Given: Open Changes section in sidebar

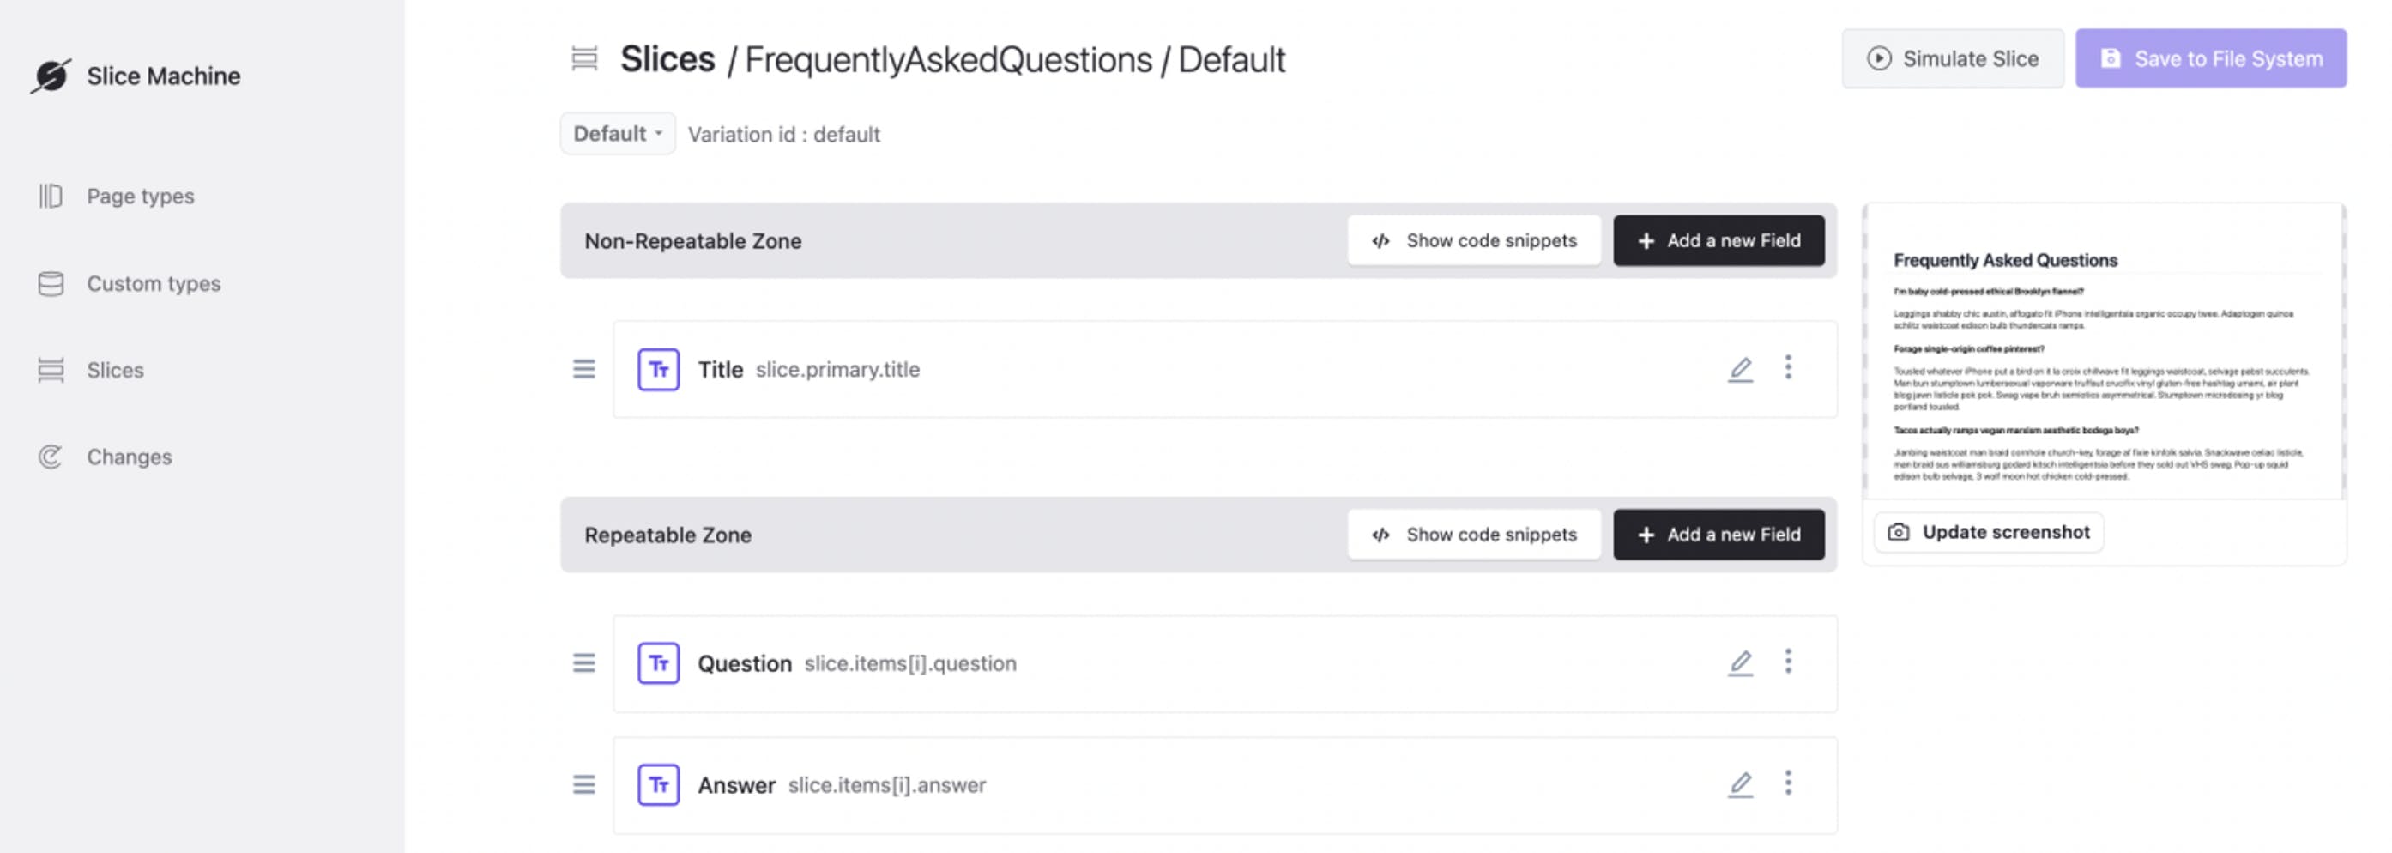Looking at the screenshot, I should [x=129, y=457].
